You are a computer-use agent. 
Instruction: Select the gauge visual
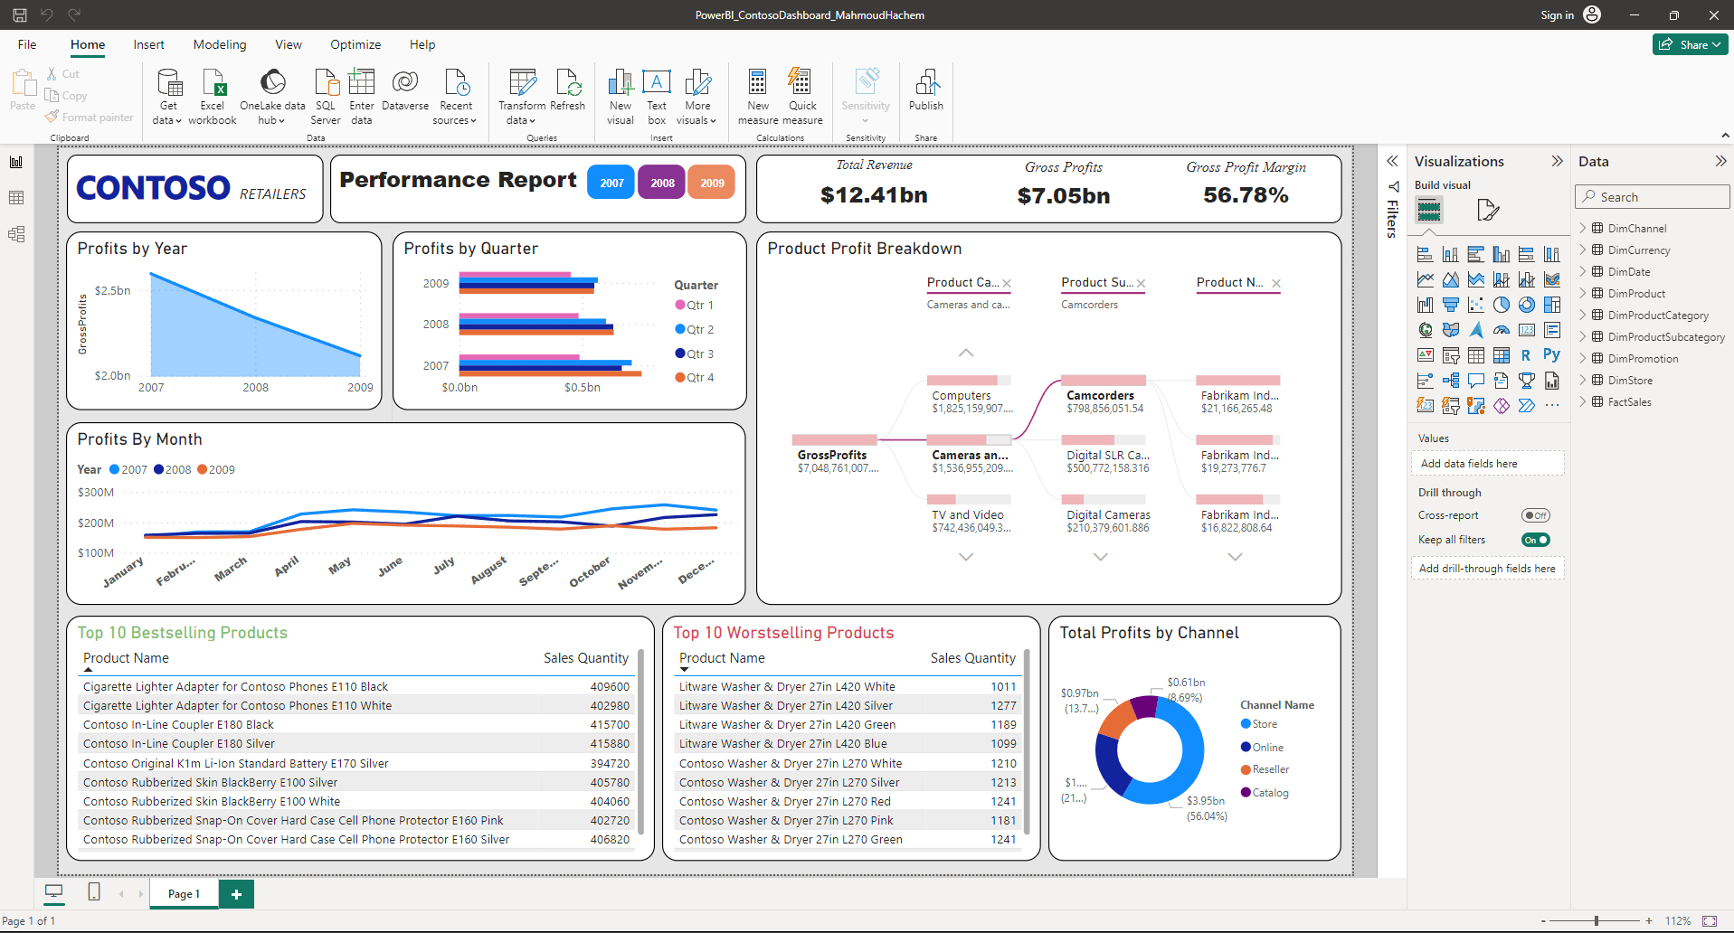coord(1502,330)
